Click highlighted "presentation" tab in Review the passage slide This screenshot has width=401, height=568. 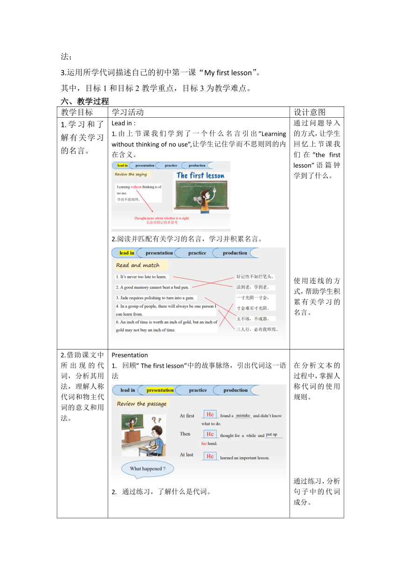click(160, 390)
